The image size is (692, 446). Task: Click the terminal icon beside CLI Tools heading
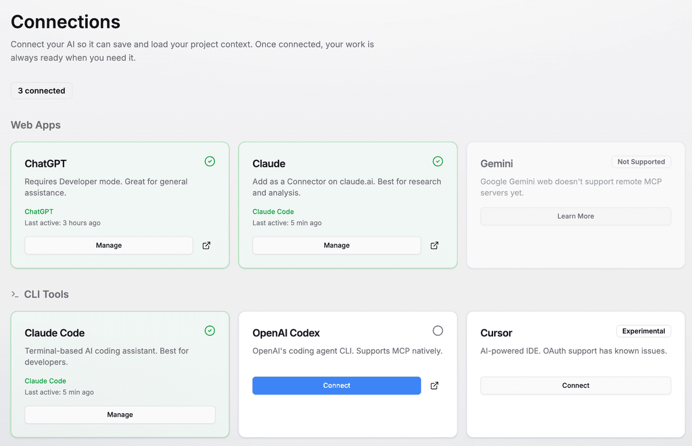tap(14, 294)
